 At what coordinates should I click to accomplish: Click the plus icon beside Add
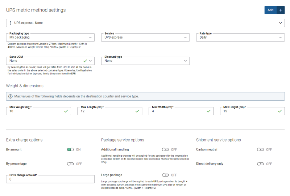tap(281, 10)
